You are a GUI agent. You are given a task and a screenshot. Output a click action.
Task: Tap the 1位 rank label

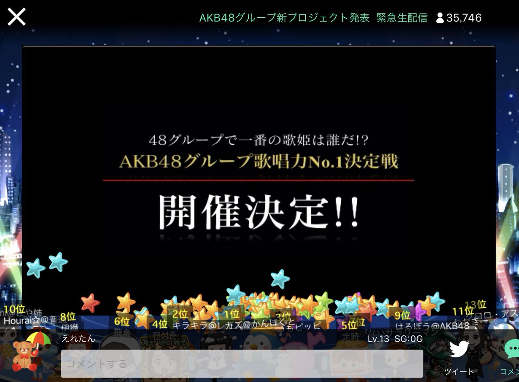click(231, 314)
